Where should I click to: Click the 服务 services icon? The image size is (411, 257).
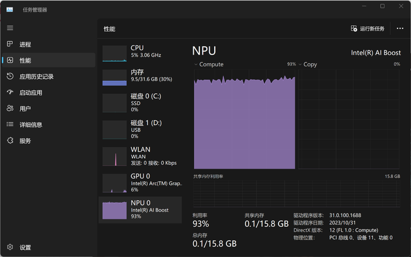pyautogui.click(x=10, y=140)
